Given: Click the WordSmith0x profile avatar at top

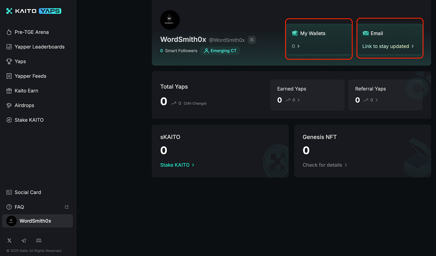Looking at the screenshot, I should point(170,20).
